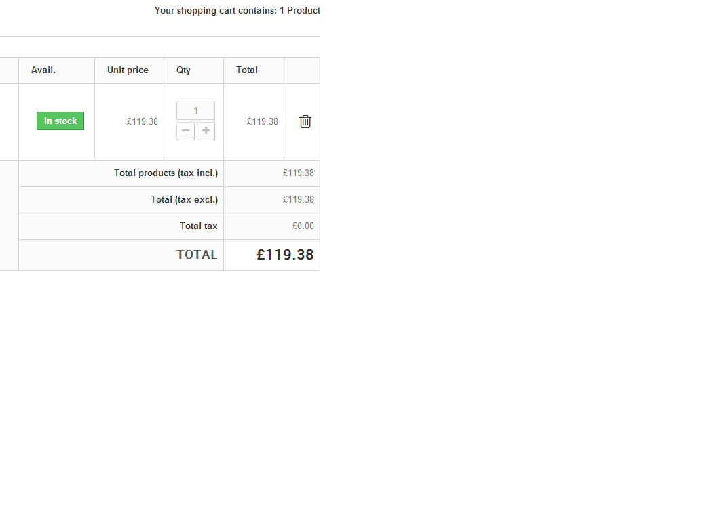Image resolution: width=722 pixels, height=519 pixels.
Task: Decrease quantity with the minus button
Action: [185, 131]
